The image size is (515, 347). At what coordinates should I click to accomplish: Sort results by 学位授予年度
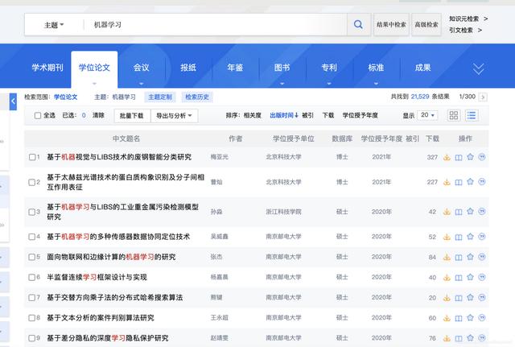click(x=360, y=115)
